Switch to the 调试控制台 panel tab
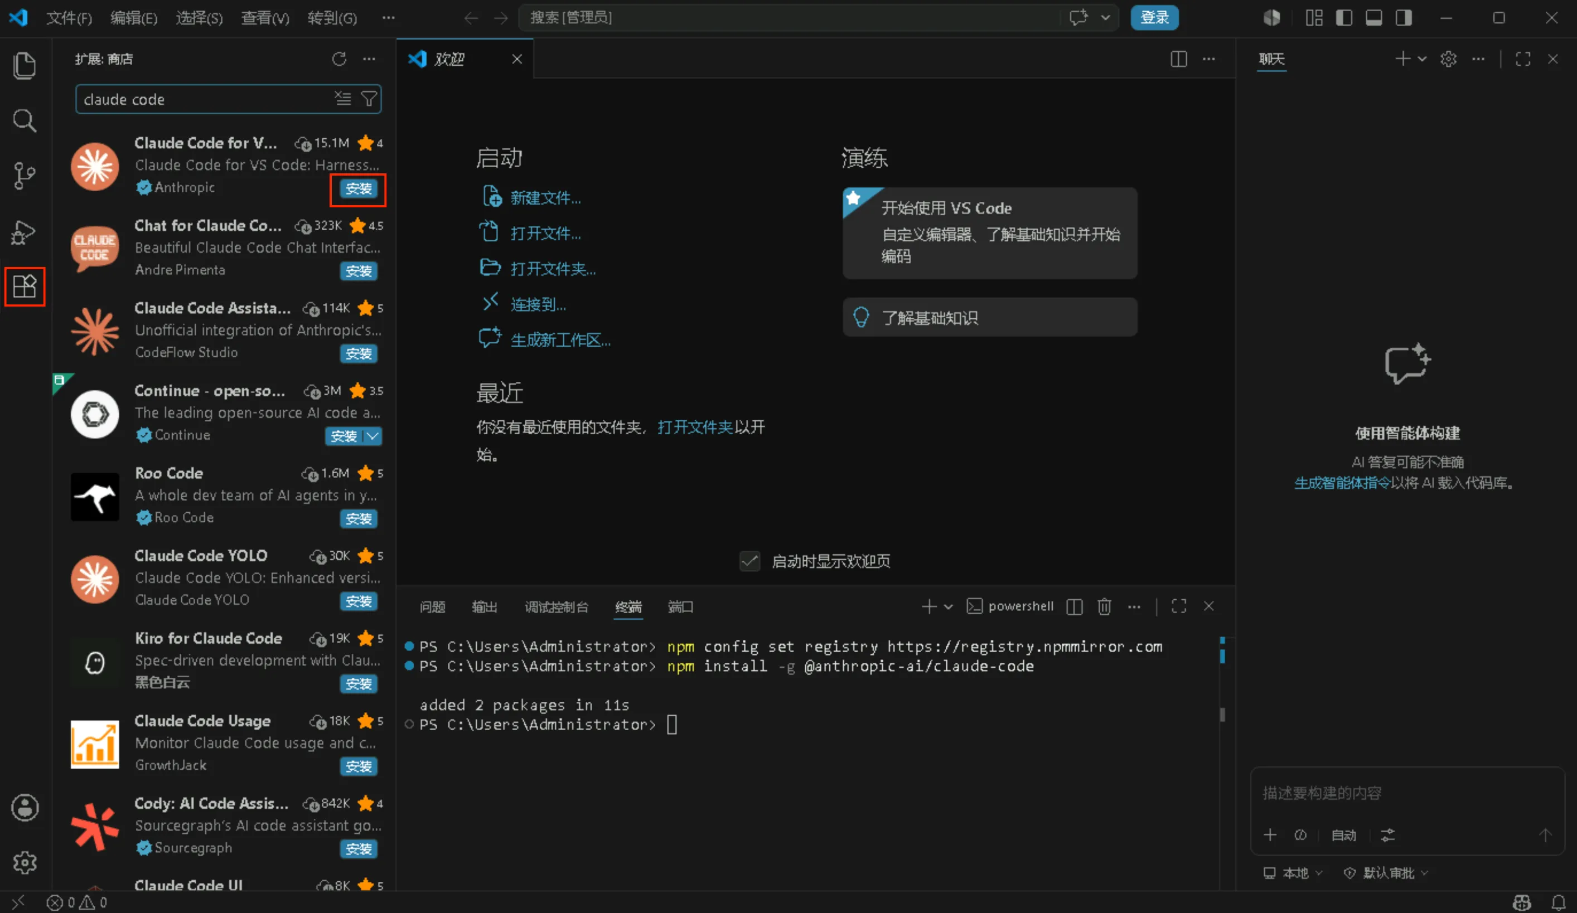Screen dimensions: 1577x913 pos(557,606)
